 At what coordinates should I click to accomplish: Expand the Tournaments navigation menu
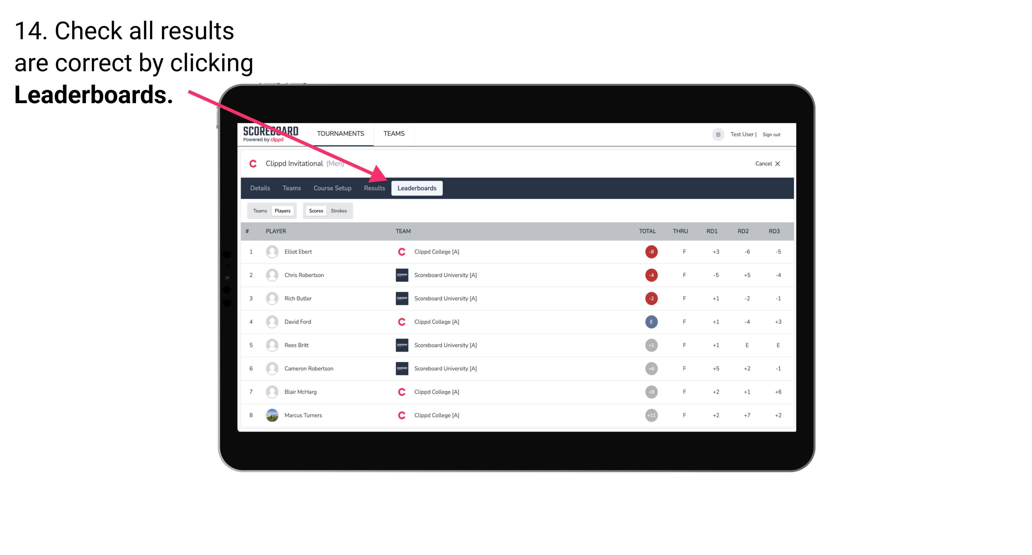click(x=339, y=133)
